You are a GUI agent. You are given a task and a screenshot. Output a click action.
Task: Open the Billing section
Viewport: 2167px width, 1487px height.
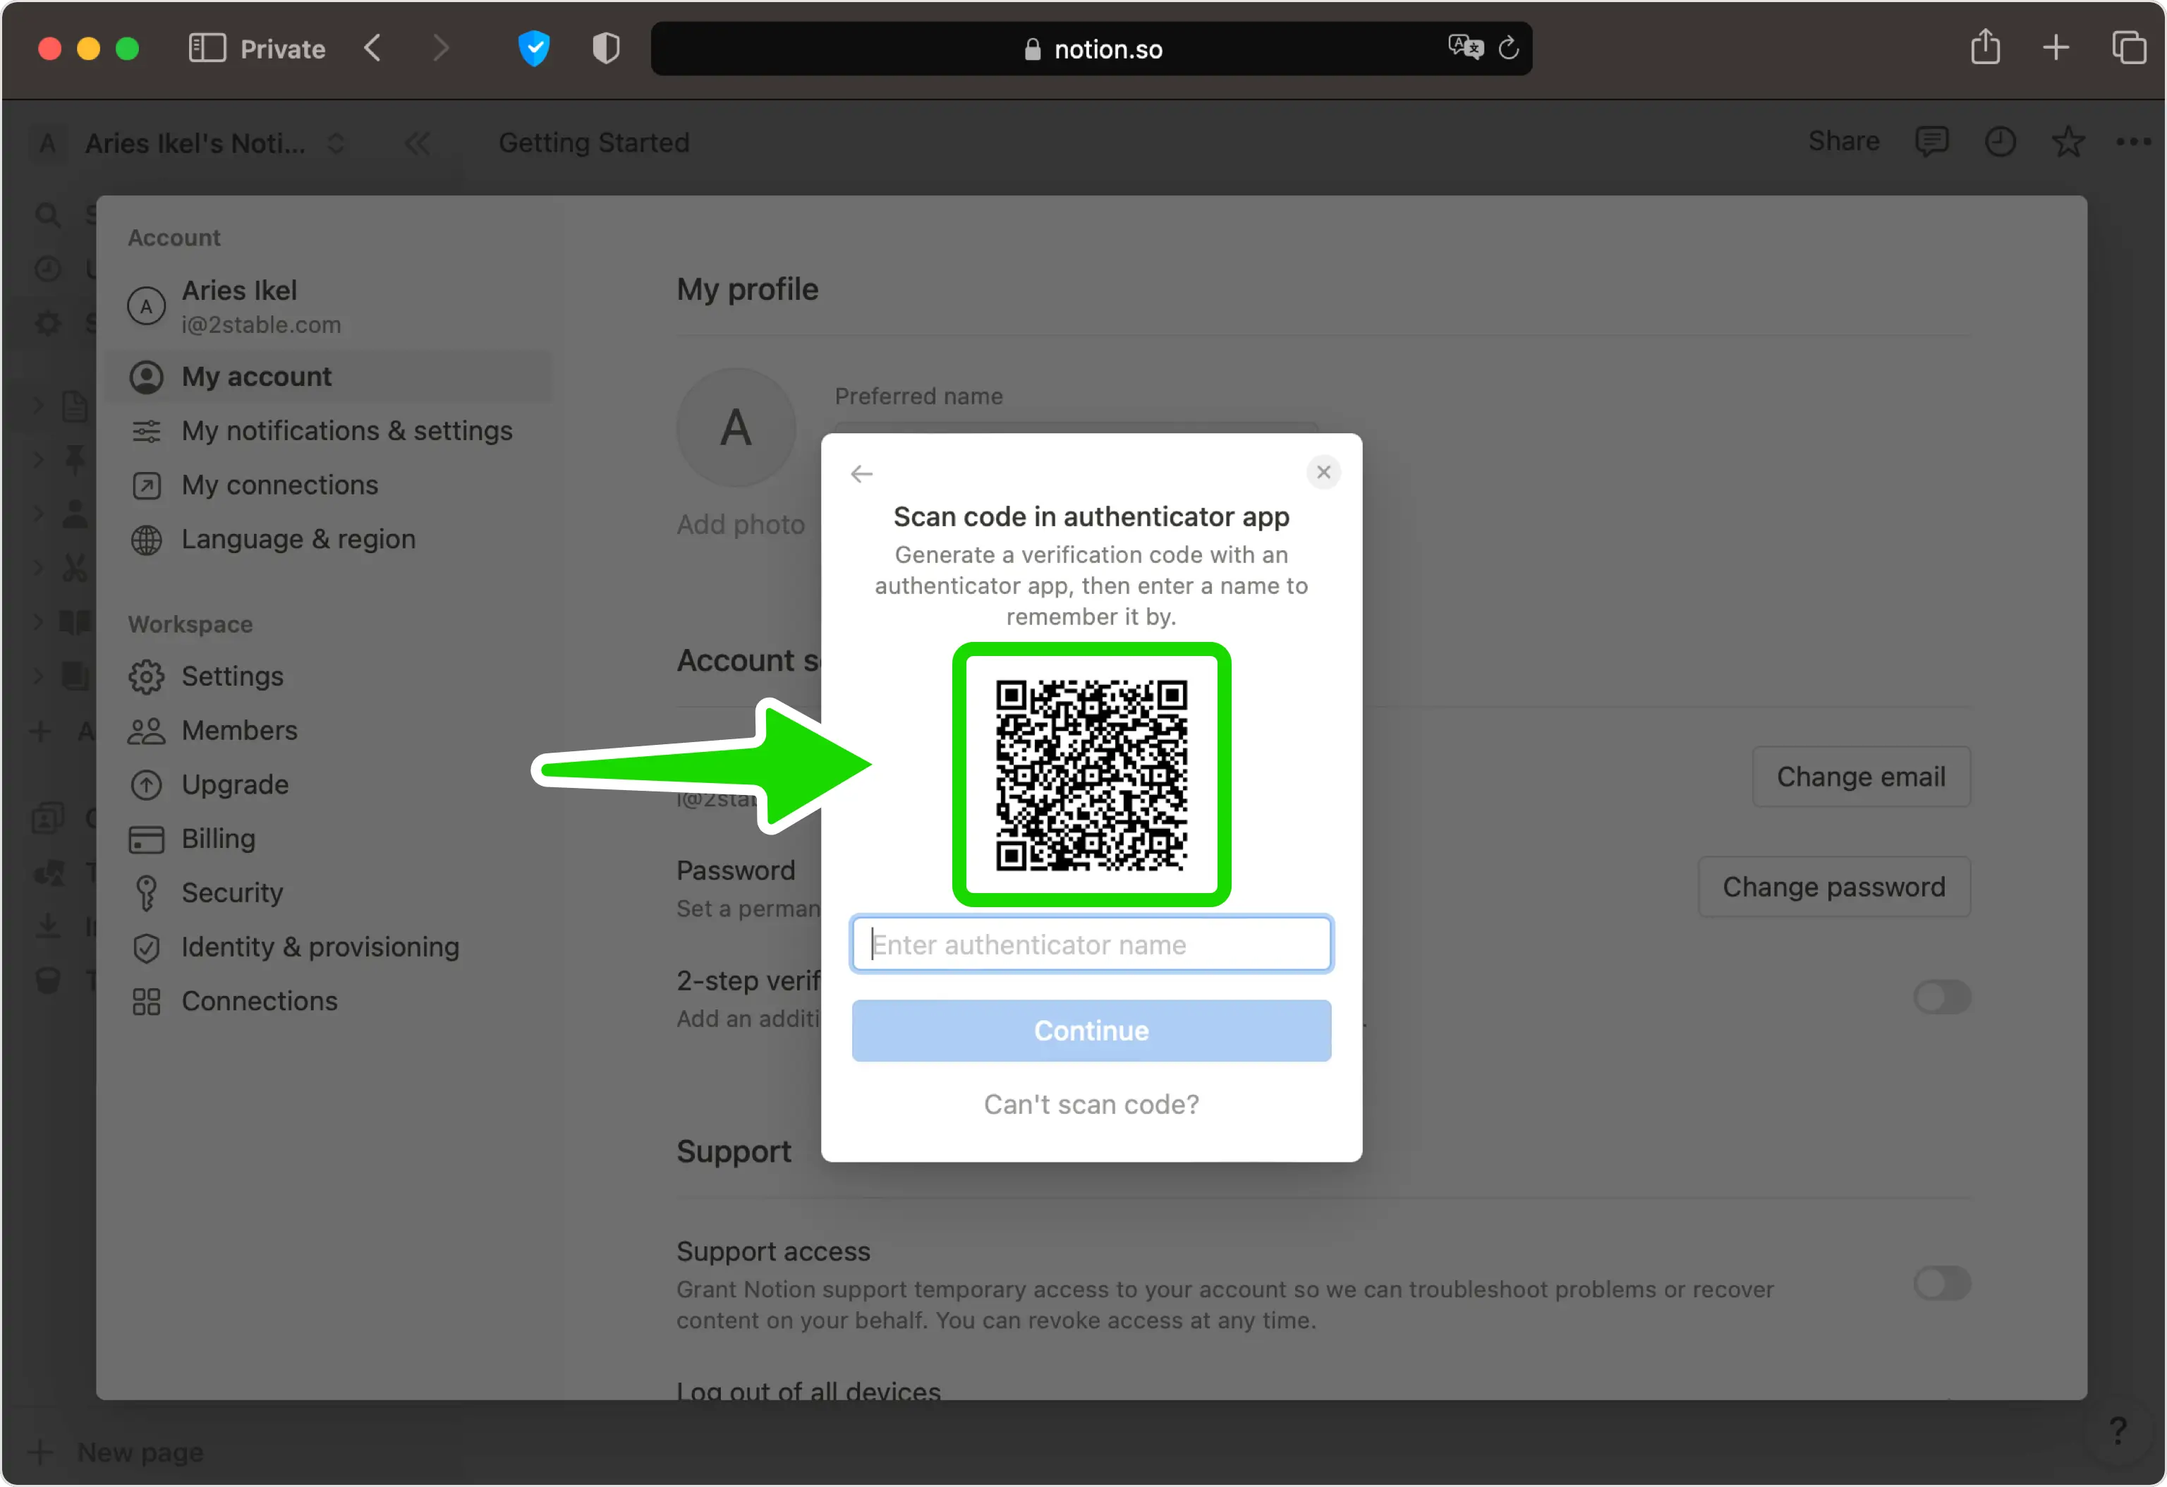click(x=331, y=838)
